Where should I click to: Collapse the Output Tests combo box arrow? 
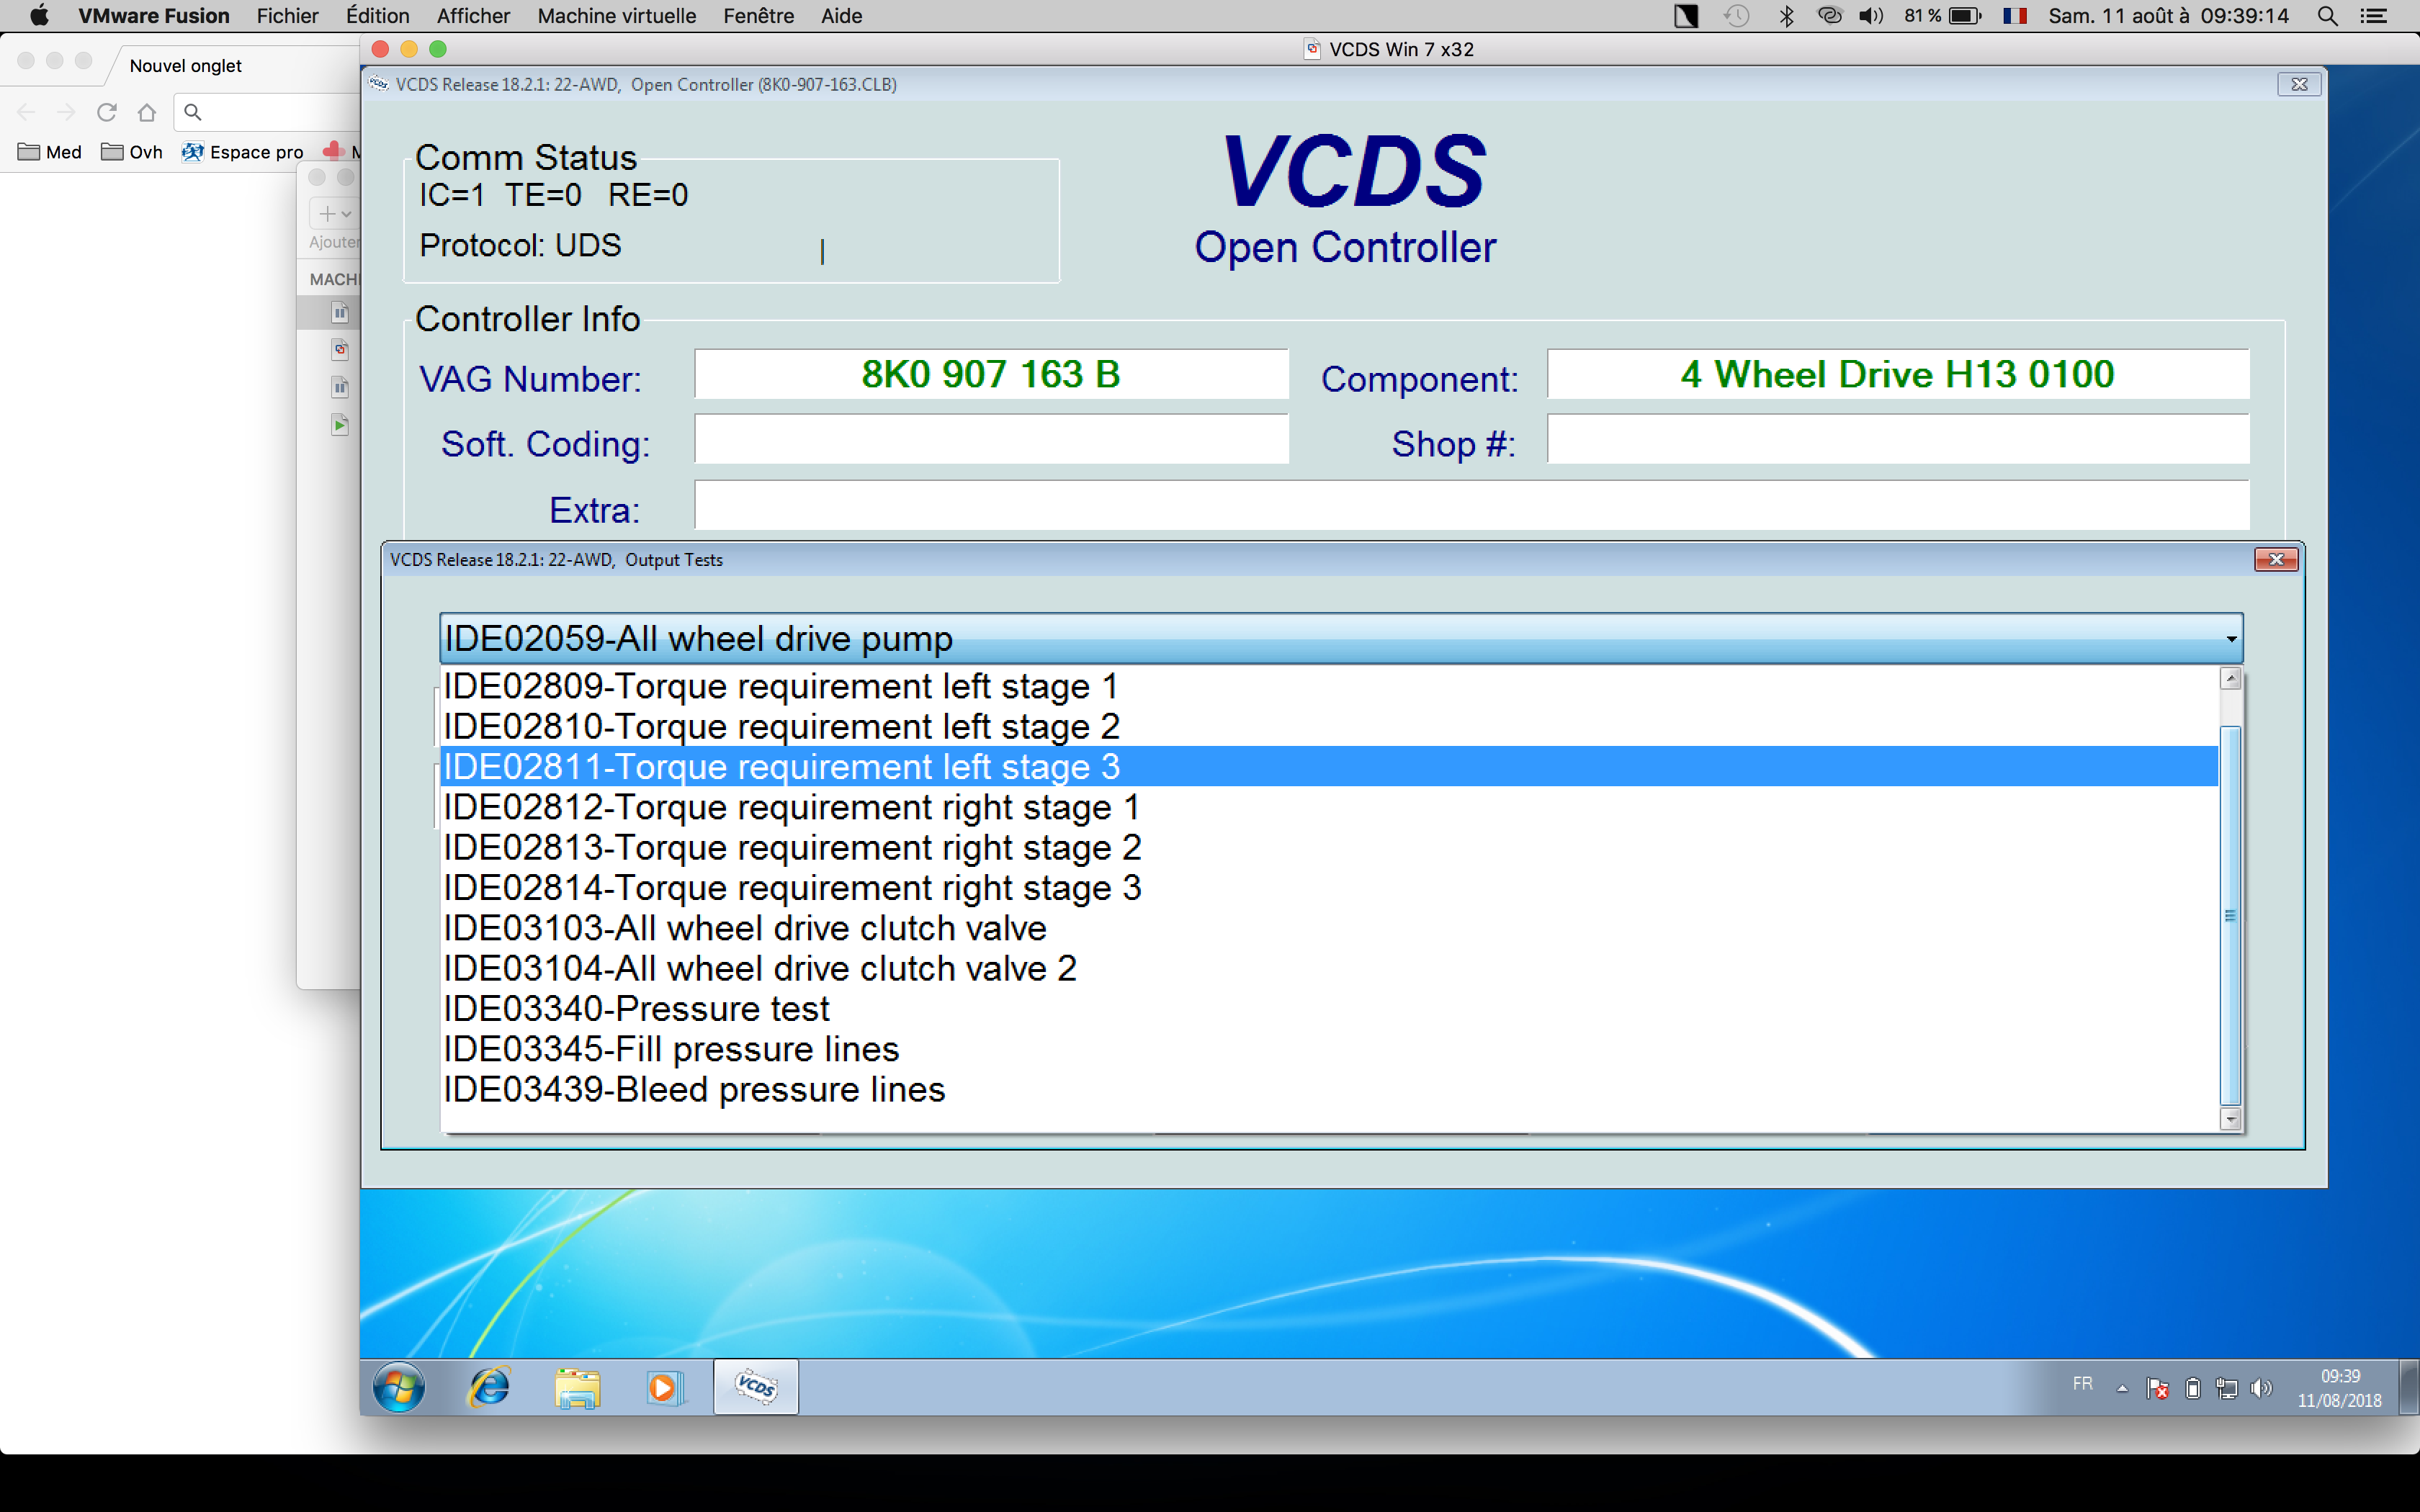pyautogui.click(x=2230, y=639)
